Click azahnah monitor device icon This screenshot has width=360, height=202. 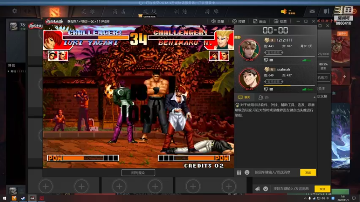coord(266,89)
